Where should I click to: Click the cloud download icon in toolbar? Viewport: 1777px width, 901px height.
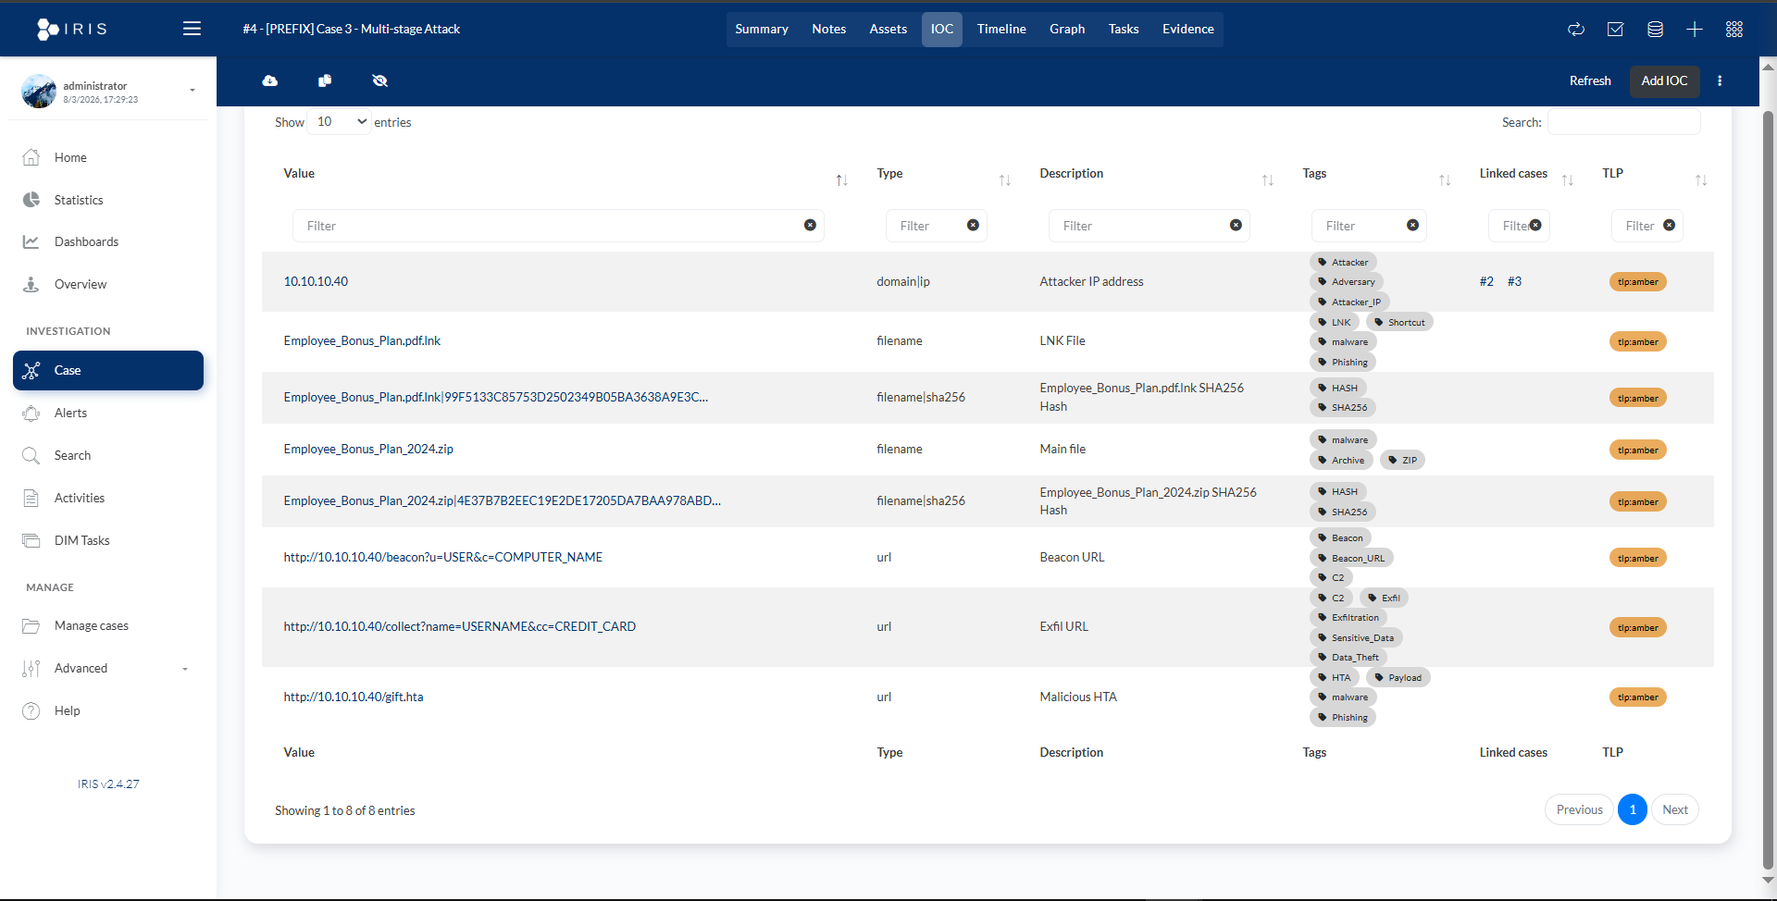[x=269, y=81]
